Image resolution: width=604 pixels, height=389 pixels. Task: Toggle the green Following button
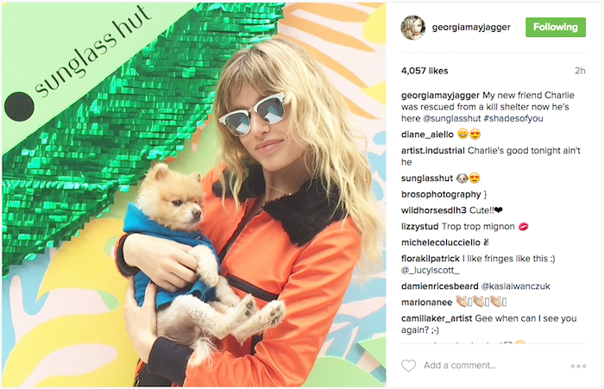556,27
